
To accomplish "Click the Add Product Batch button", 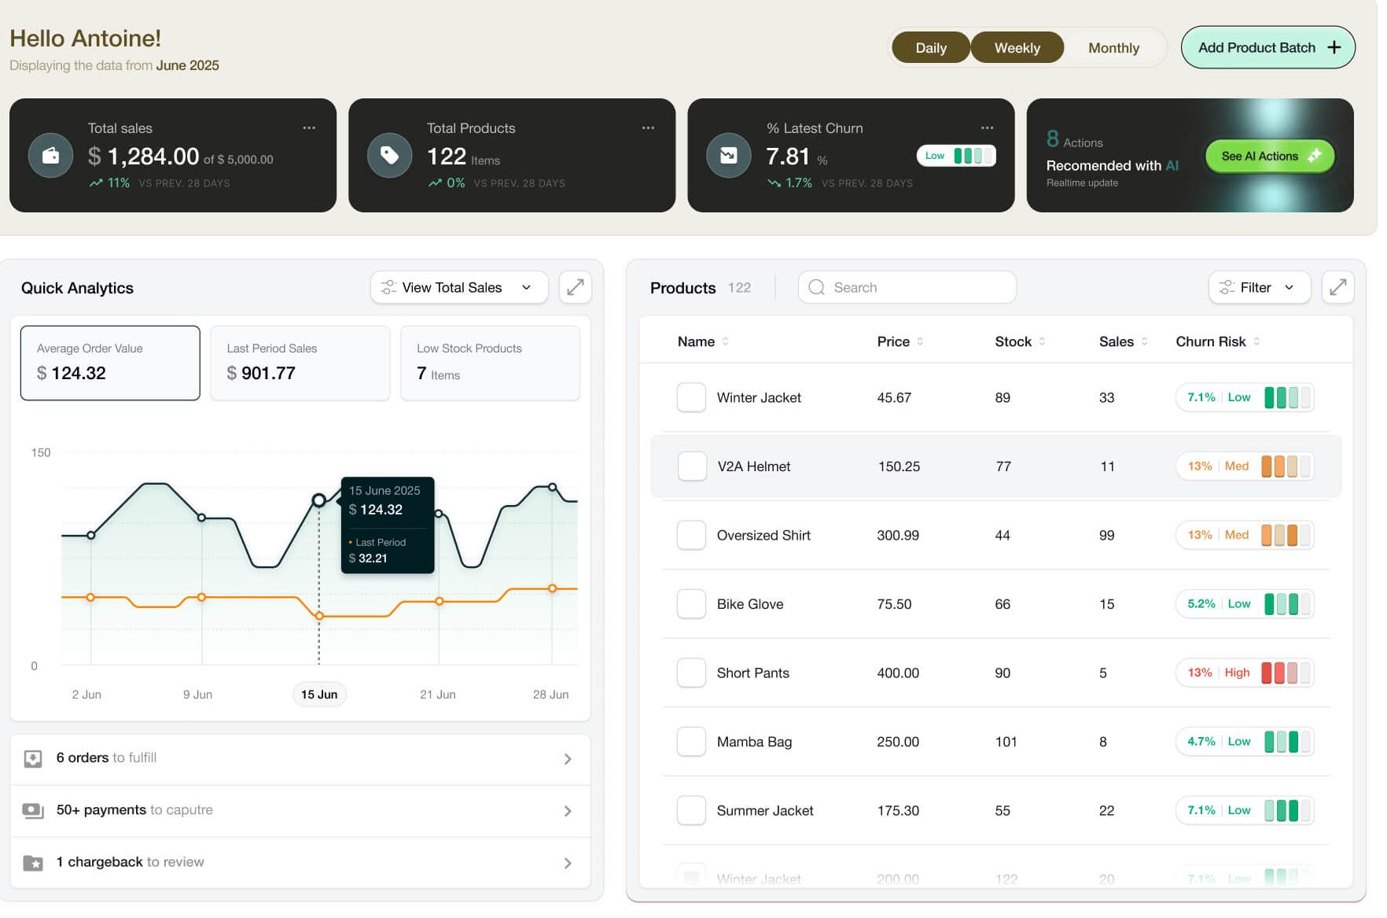I will (1267, 47).
